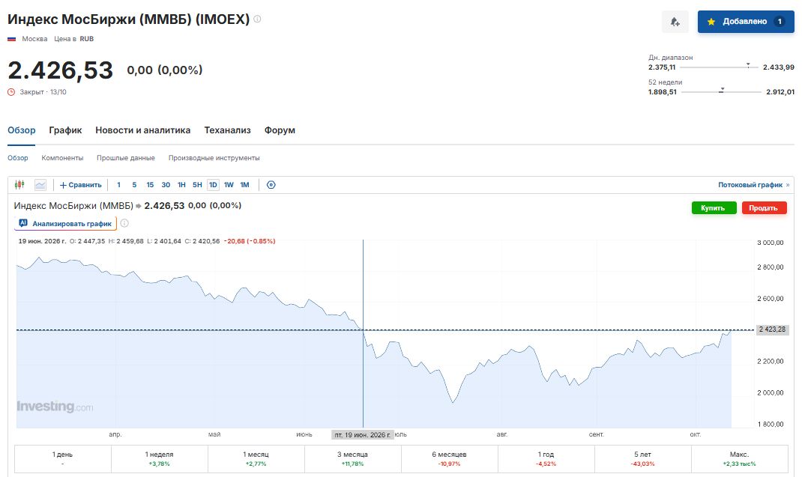Click the Сравнить compare button
Viewport: 802px width, 477px height.
[x=80, y=184]
